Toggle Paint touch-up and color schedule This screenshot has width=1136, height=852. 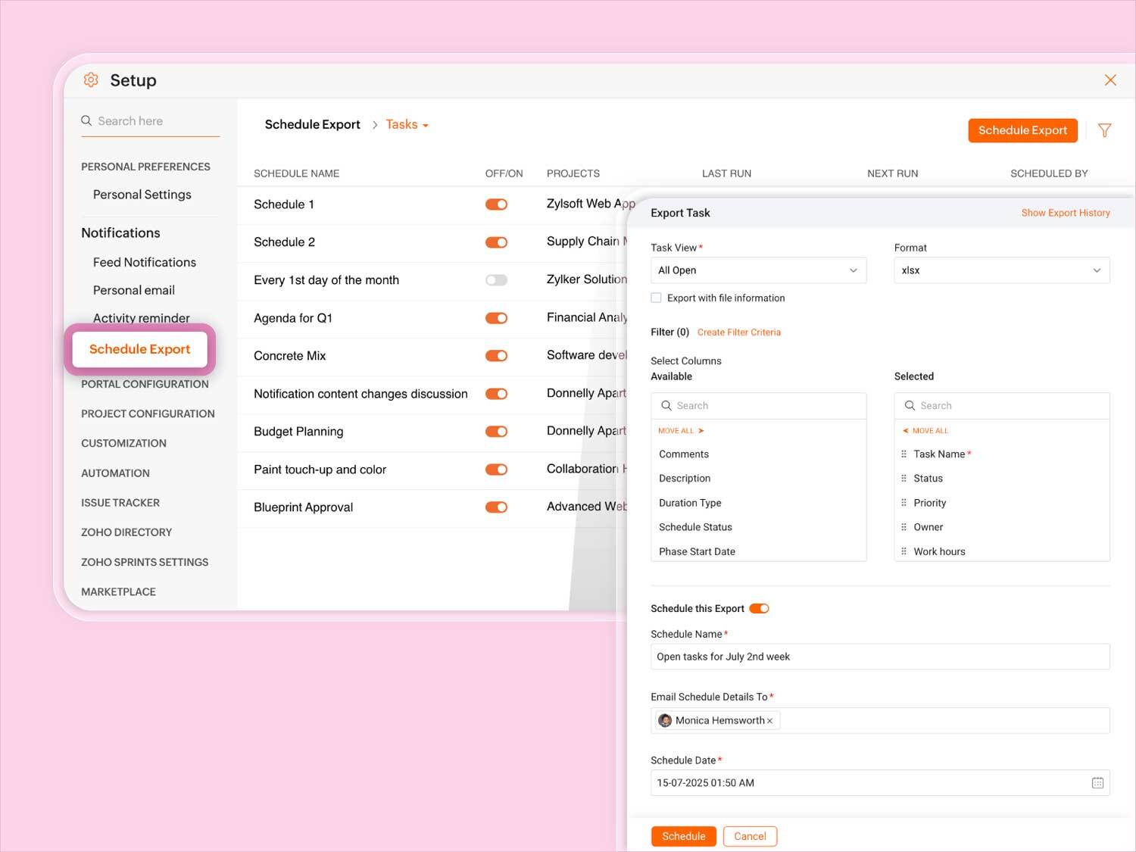[x=496, y=470]
